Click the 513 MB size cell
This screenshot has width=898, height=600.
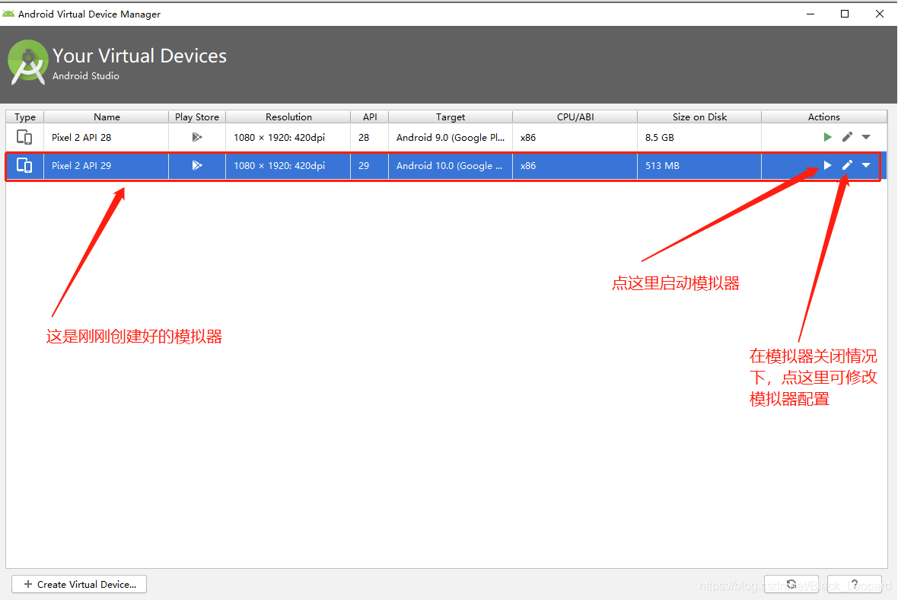[699, 165]
